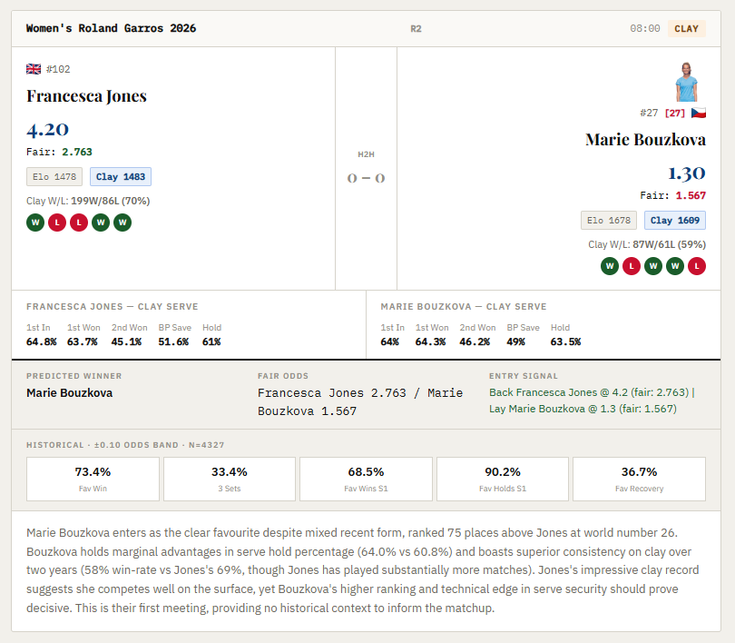
Task: Click Jones's 1st In value 64.8%
Action: click(41, 341)
